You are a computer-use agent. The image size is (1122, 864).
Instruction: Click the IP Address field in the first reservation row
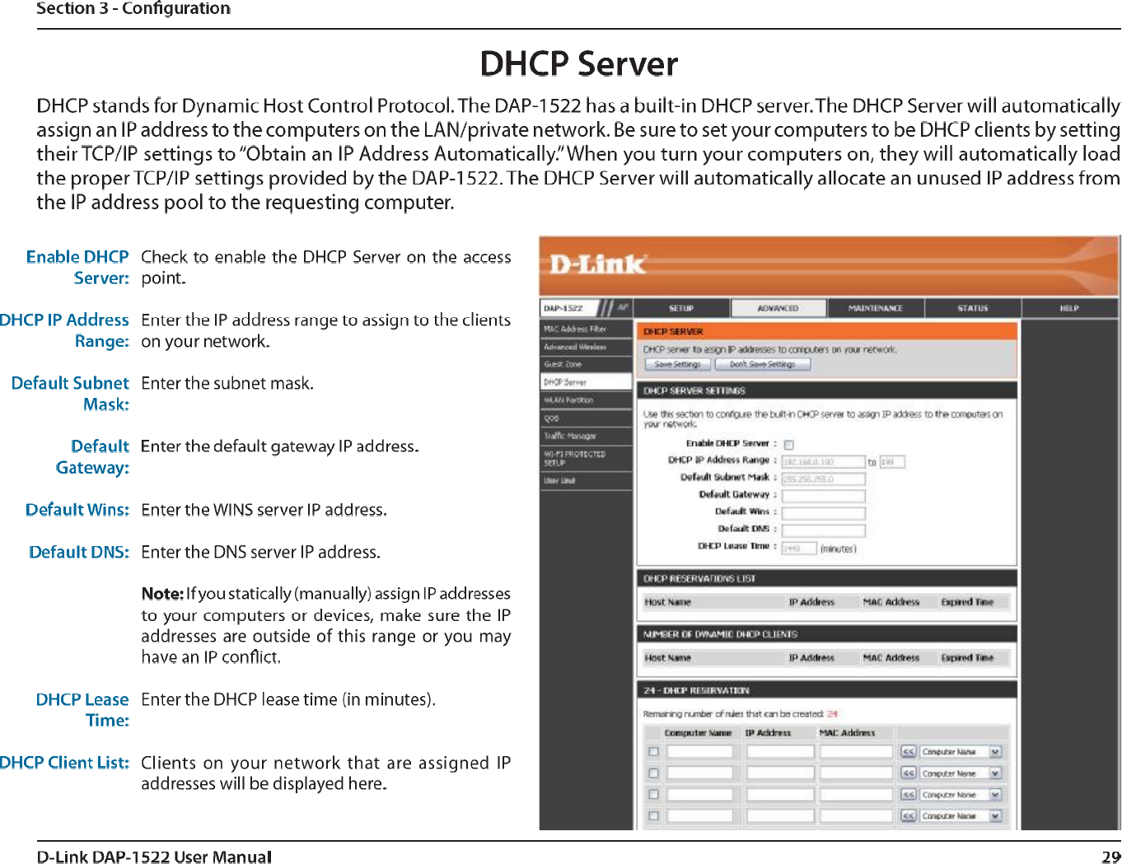pos(780,752)
